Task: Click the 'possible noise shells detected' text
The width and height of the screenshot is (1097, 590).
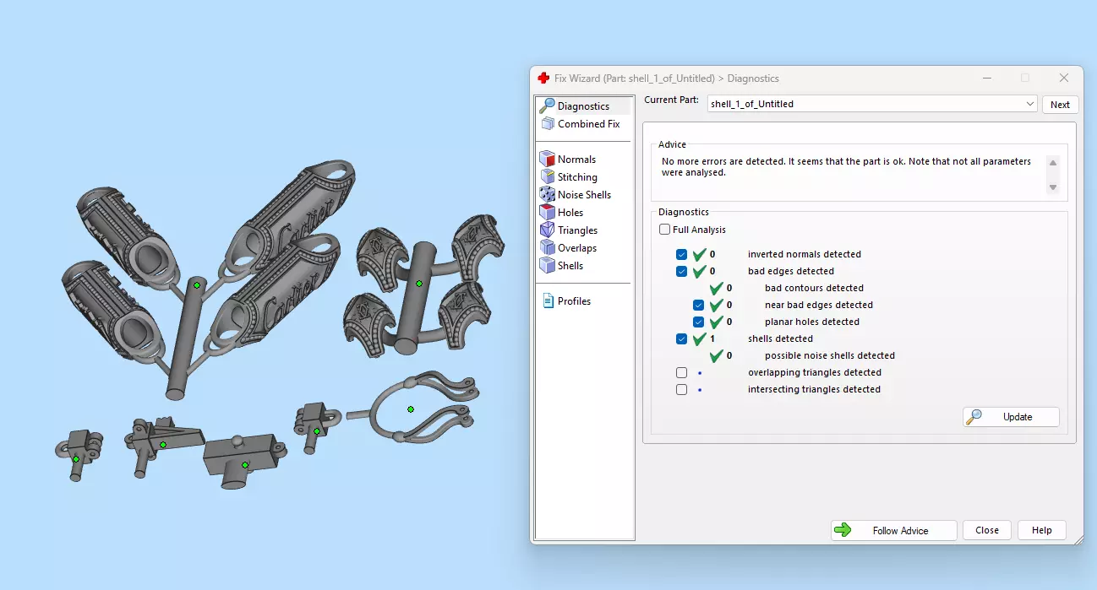Action: (x=830, y=355)
